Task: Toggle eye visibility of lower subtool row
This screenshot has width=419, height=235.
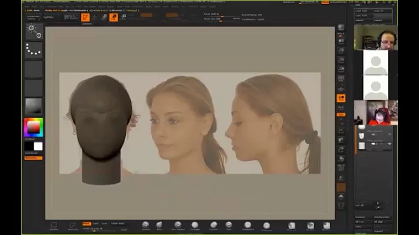Action: (x=389, y=144)
